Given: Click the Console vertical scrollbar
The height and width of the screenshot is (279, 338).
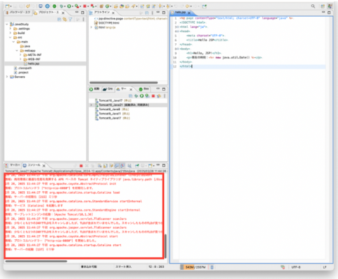Looking at the screenshot, I should (x=166, y=246).
